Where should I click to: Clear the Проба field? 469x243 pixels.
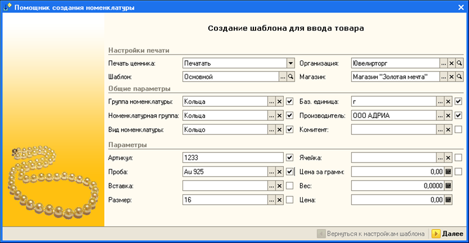279,172
